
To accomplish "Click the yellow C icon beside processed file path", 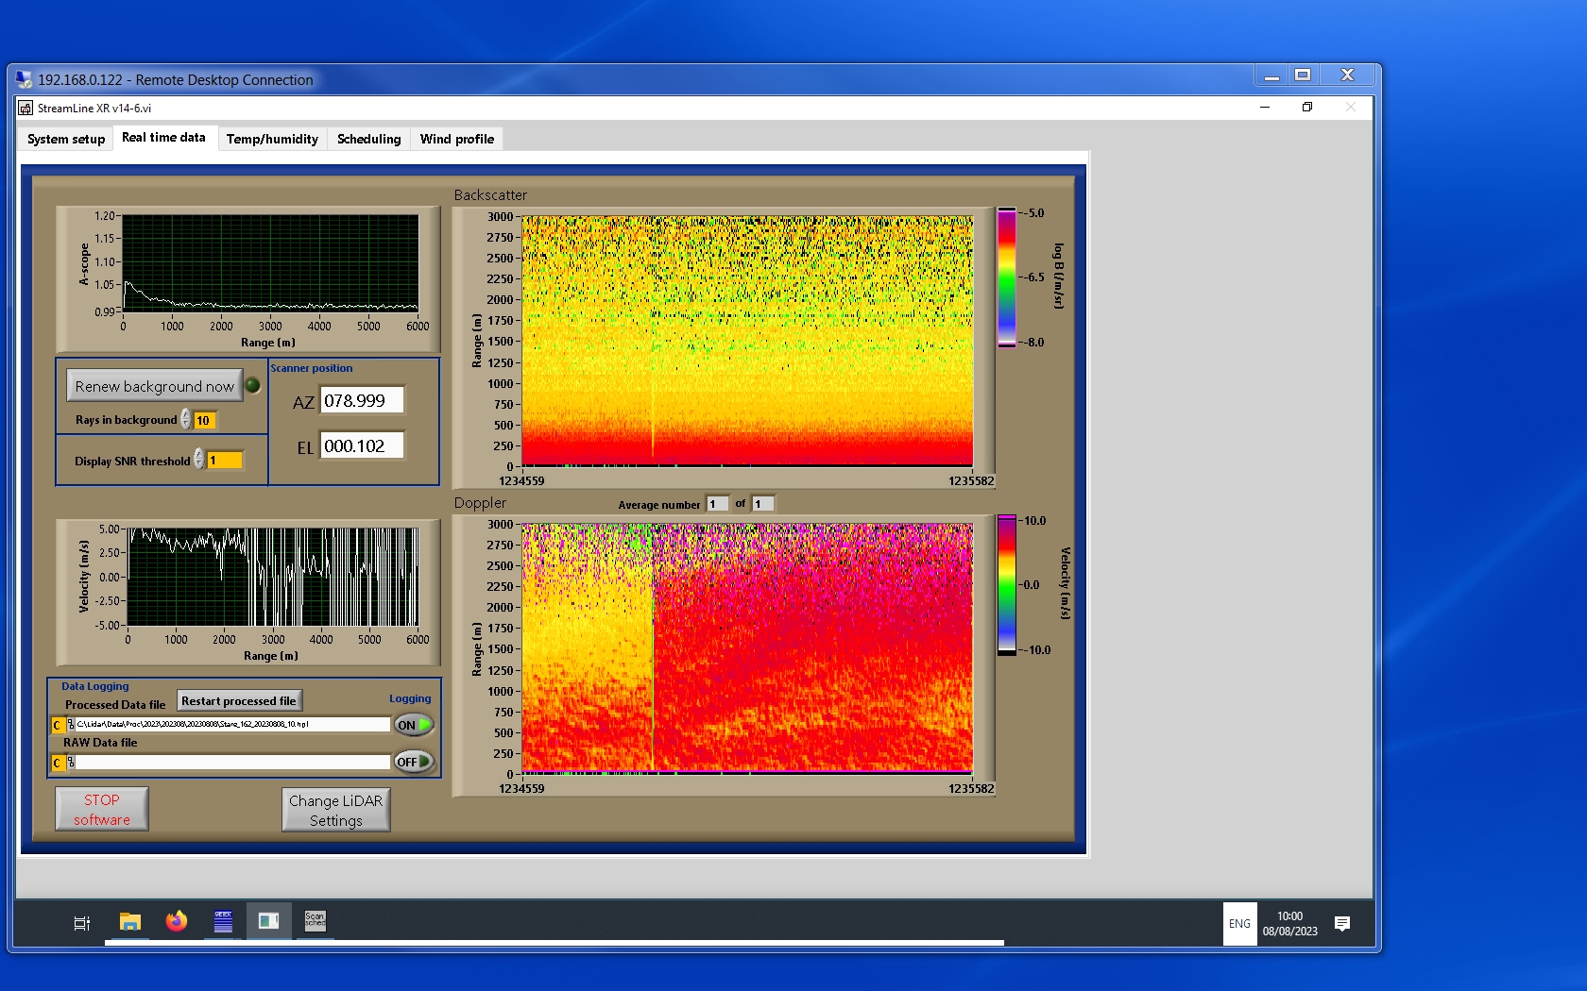I will (58, 725).
